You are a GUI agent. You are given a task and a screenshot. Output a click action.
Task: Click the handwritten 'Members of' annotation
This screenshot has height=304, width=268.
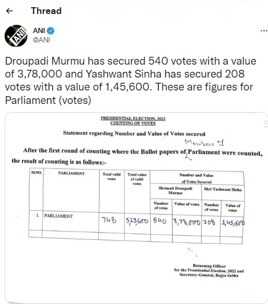[204, 143]
